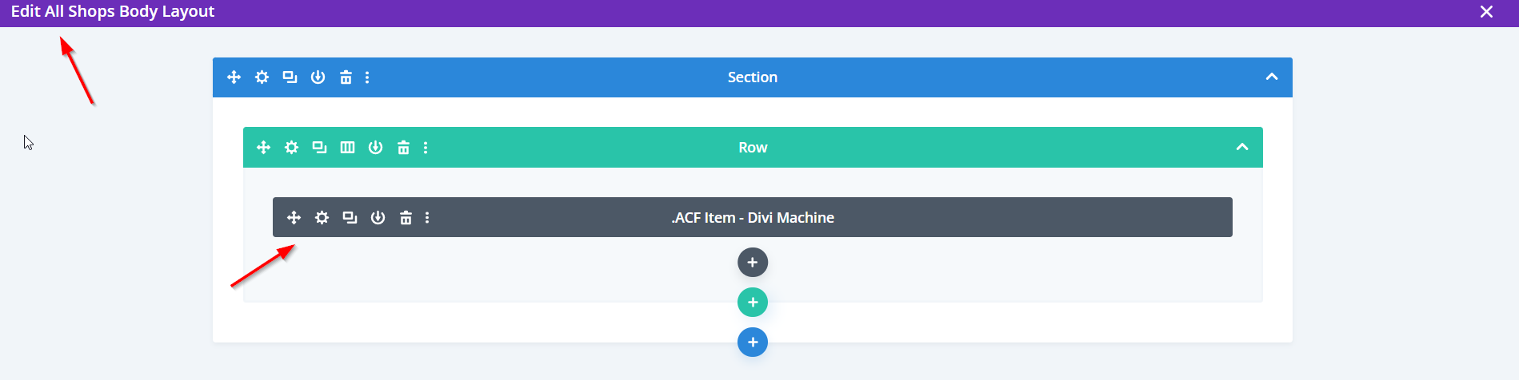Viewport: 1519px width, 380px height.
Task: Delete the Section with trash icon
Action: pyautogui.click(x=346, y=77)
